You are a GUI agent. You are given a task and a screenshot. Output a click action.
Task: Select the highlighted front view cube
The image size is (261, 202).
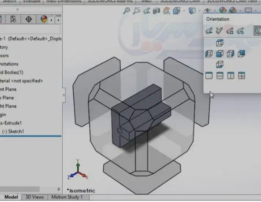[x=220, y=54]
